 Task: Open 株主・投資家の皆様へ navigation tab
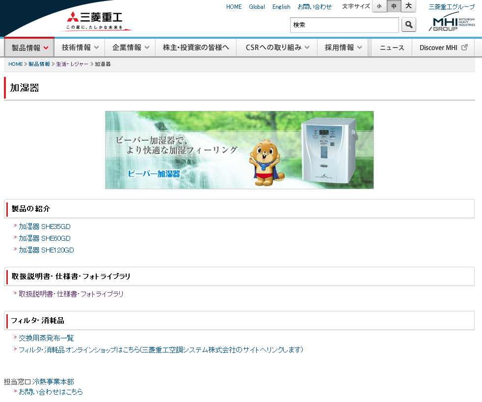(x=196, y=47)
